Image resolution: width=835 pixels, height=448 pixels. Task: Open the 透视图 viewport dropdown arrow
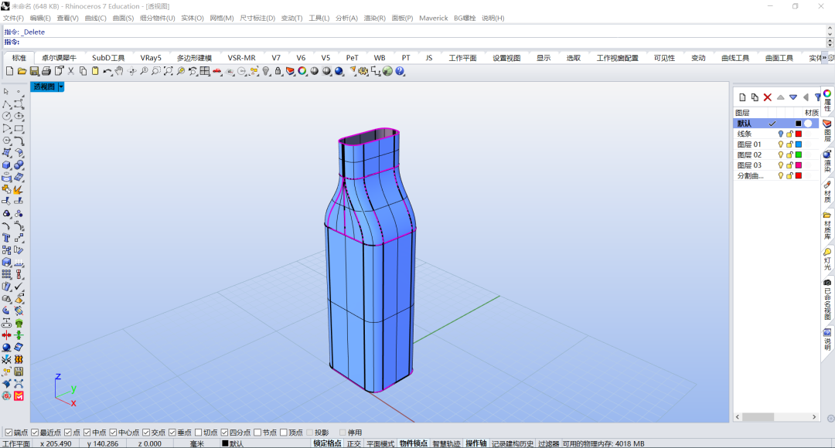61,87
